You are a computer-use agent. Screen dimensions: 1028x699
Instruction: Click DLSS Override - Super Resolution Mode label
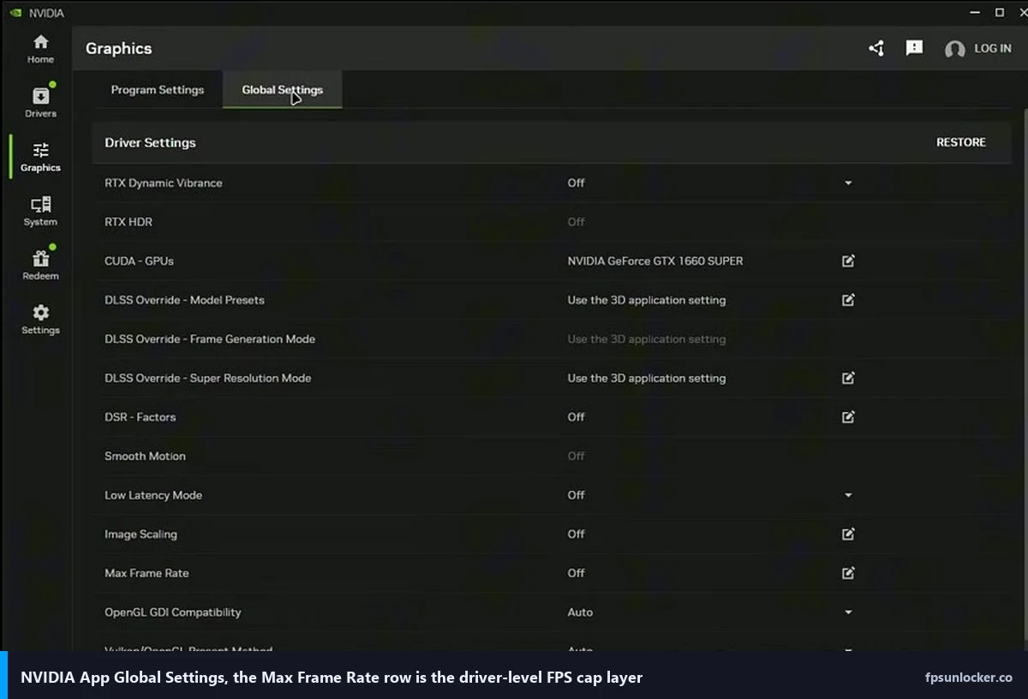click(x=208, y=378)
